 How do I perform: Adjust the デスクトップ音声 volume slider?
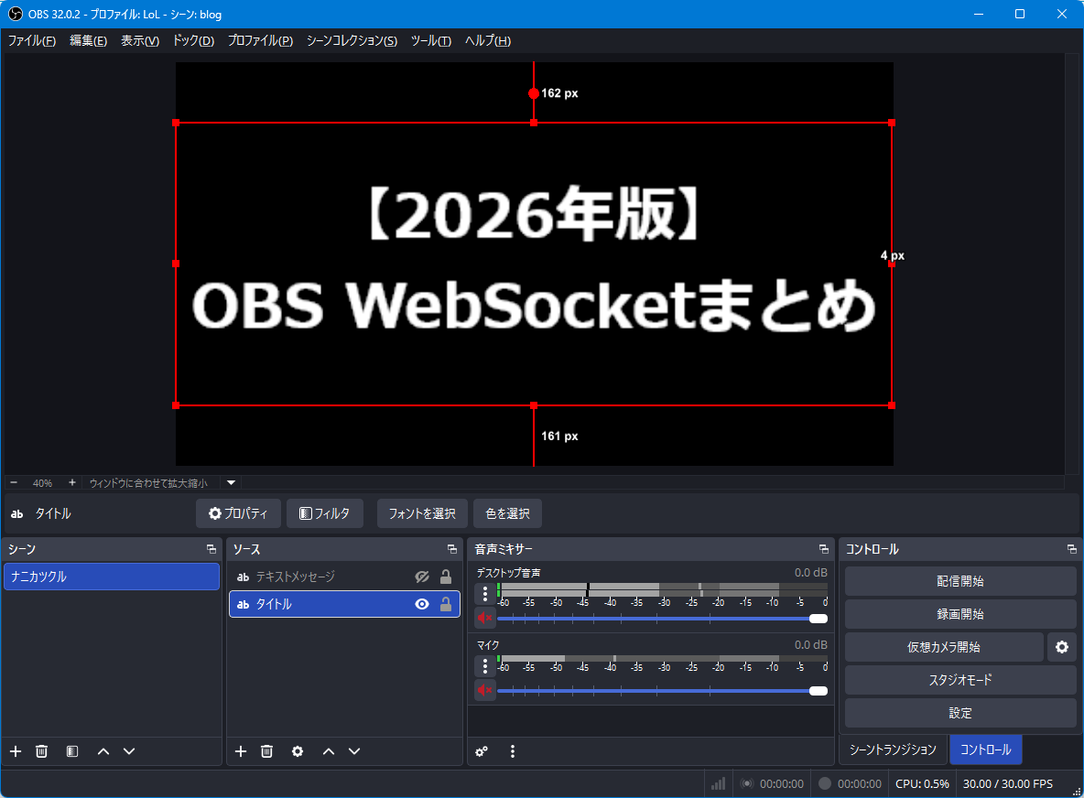coord(818,618)
